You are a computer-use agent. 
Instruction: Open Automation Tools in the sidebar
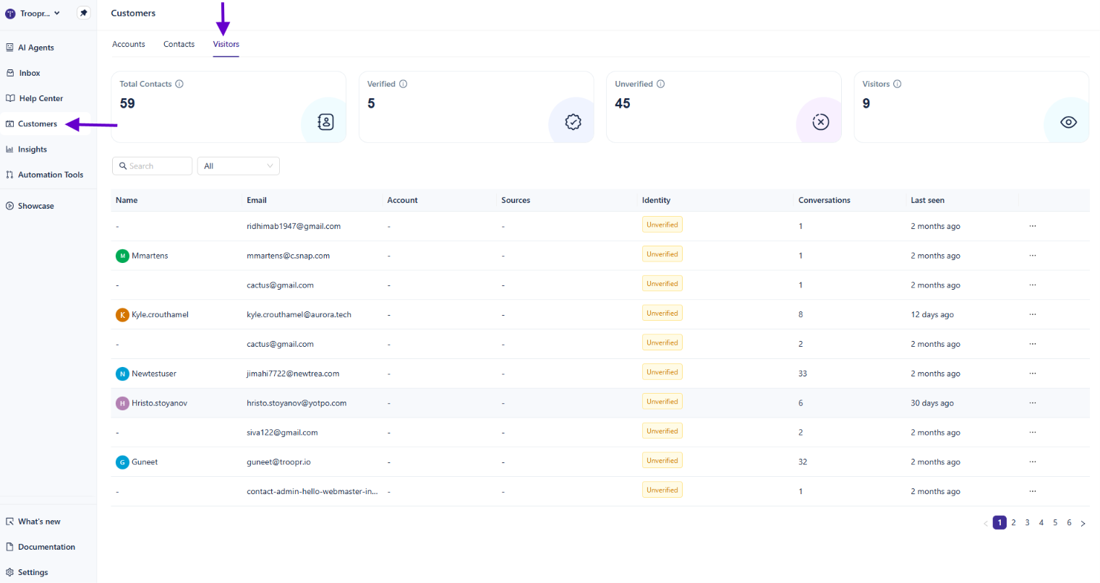[44, 175]
